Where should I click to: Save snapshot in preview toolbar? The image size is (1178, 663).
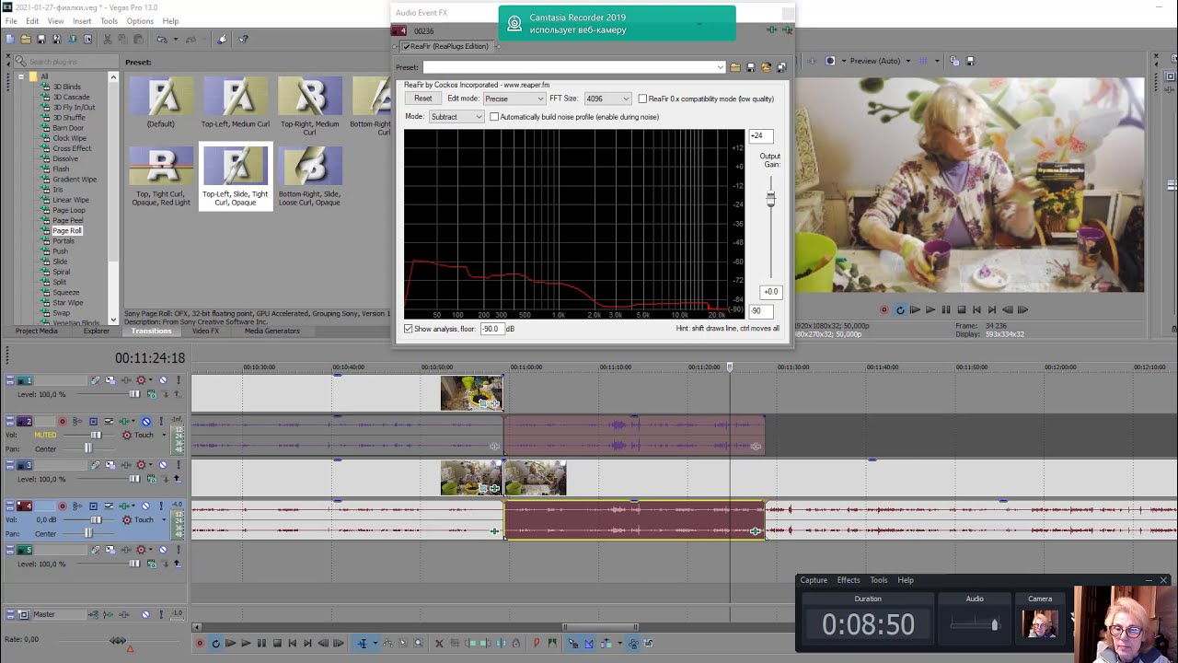click(969, 61)
